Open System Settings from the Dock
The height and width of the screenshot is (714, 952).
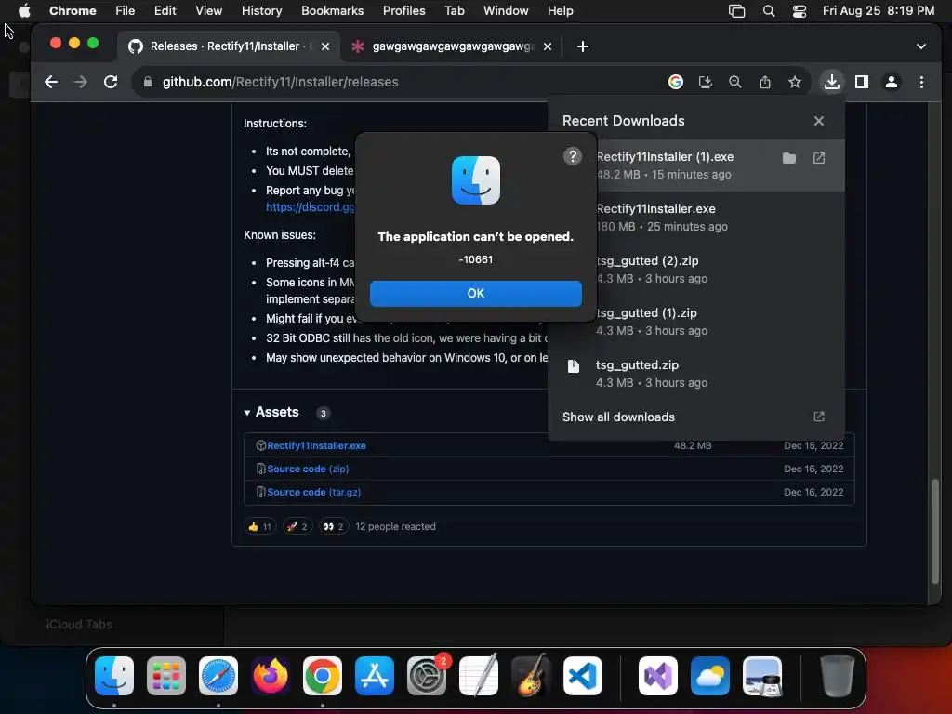[426, 676]
